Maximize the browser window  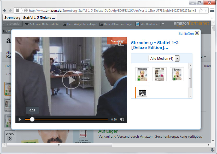tap(200, 3)
